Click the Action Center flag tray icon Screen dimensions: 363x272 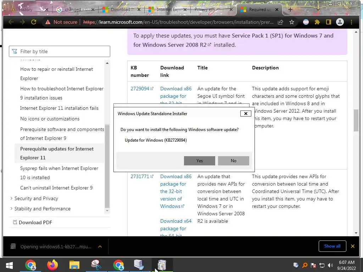click(313, 265)
